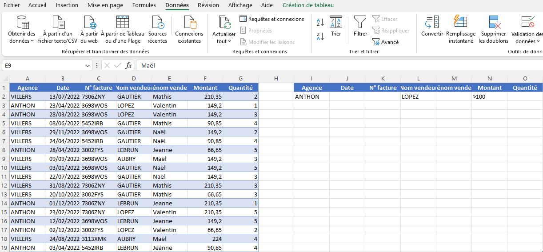Image resolution: width=543 pixels, height=252 pixels.
Task: Select cell with date 03/04/2022
Action: (x=63, y=248)
